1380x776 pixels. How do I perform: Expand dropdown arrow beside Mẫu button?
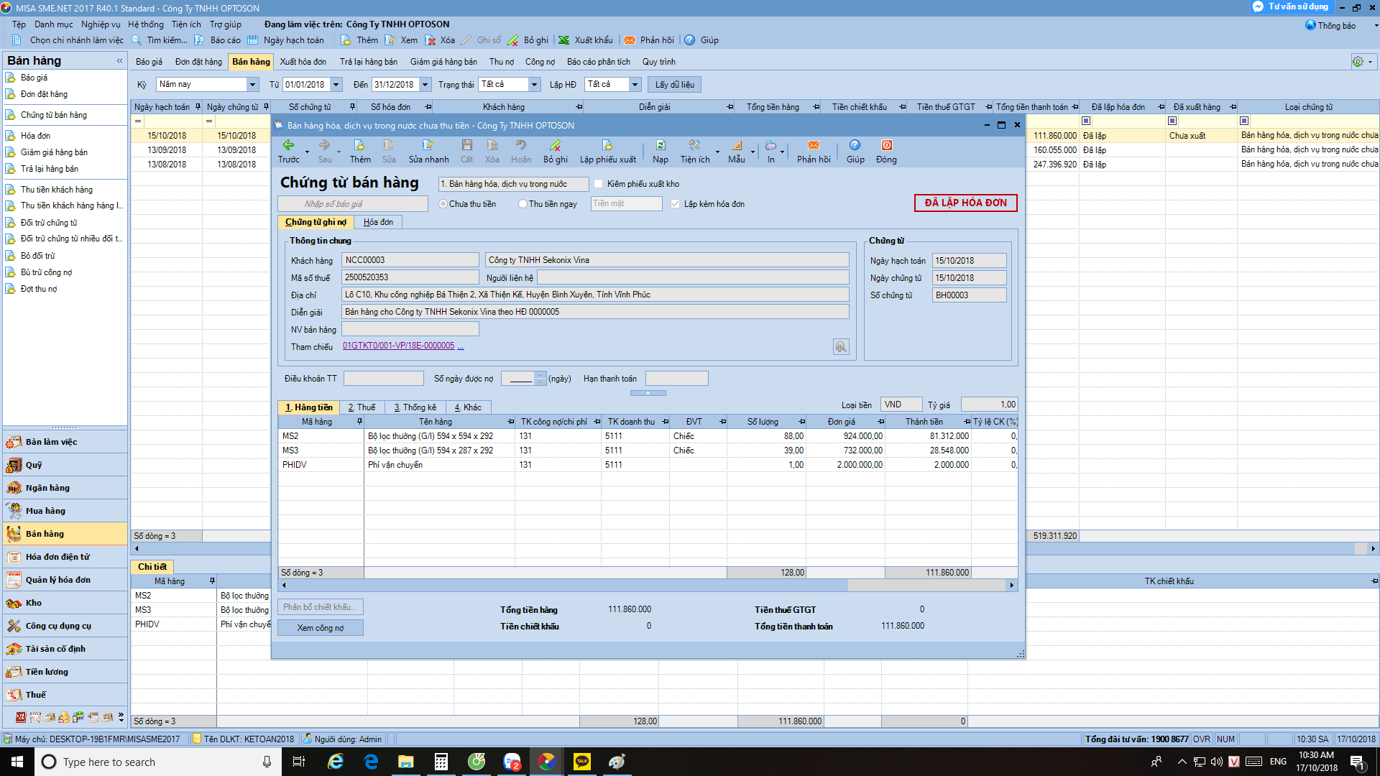coord(753,152)
